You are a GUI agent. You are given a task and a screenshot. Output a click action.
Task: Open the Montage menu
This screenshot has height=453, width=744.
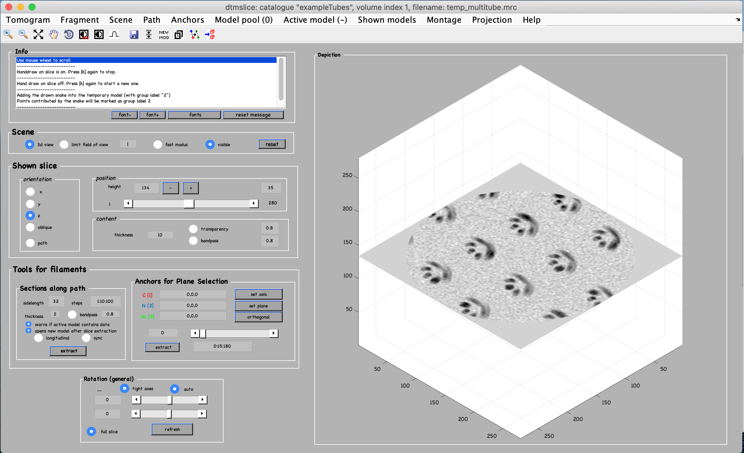(x=444, y=20)
